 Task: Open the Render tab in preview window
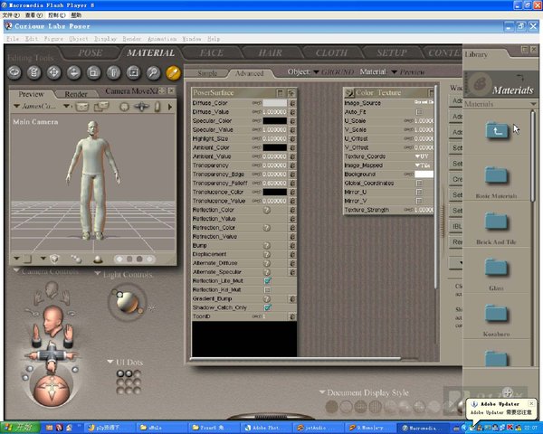76,94
